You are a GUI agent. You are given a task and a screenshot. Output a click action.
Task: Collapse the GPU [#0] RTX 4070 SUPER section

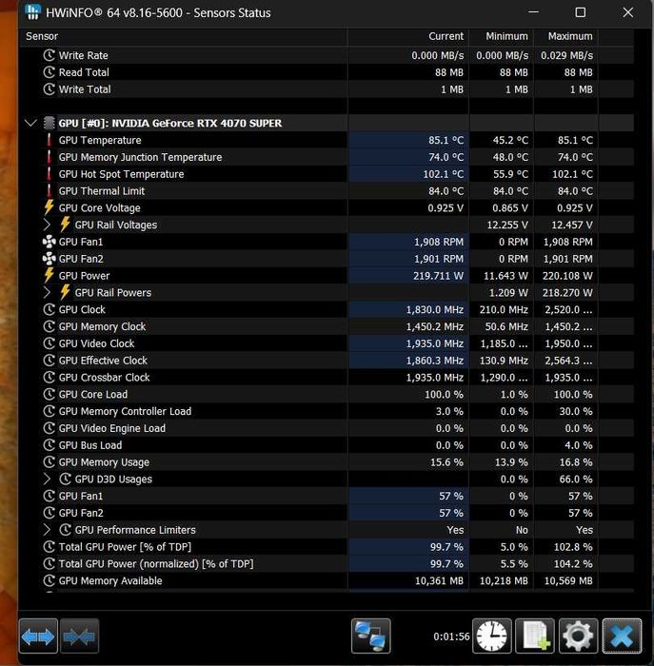(30, 123)
